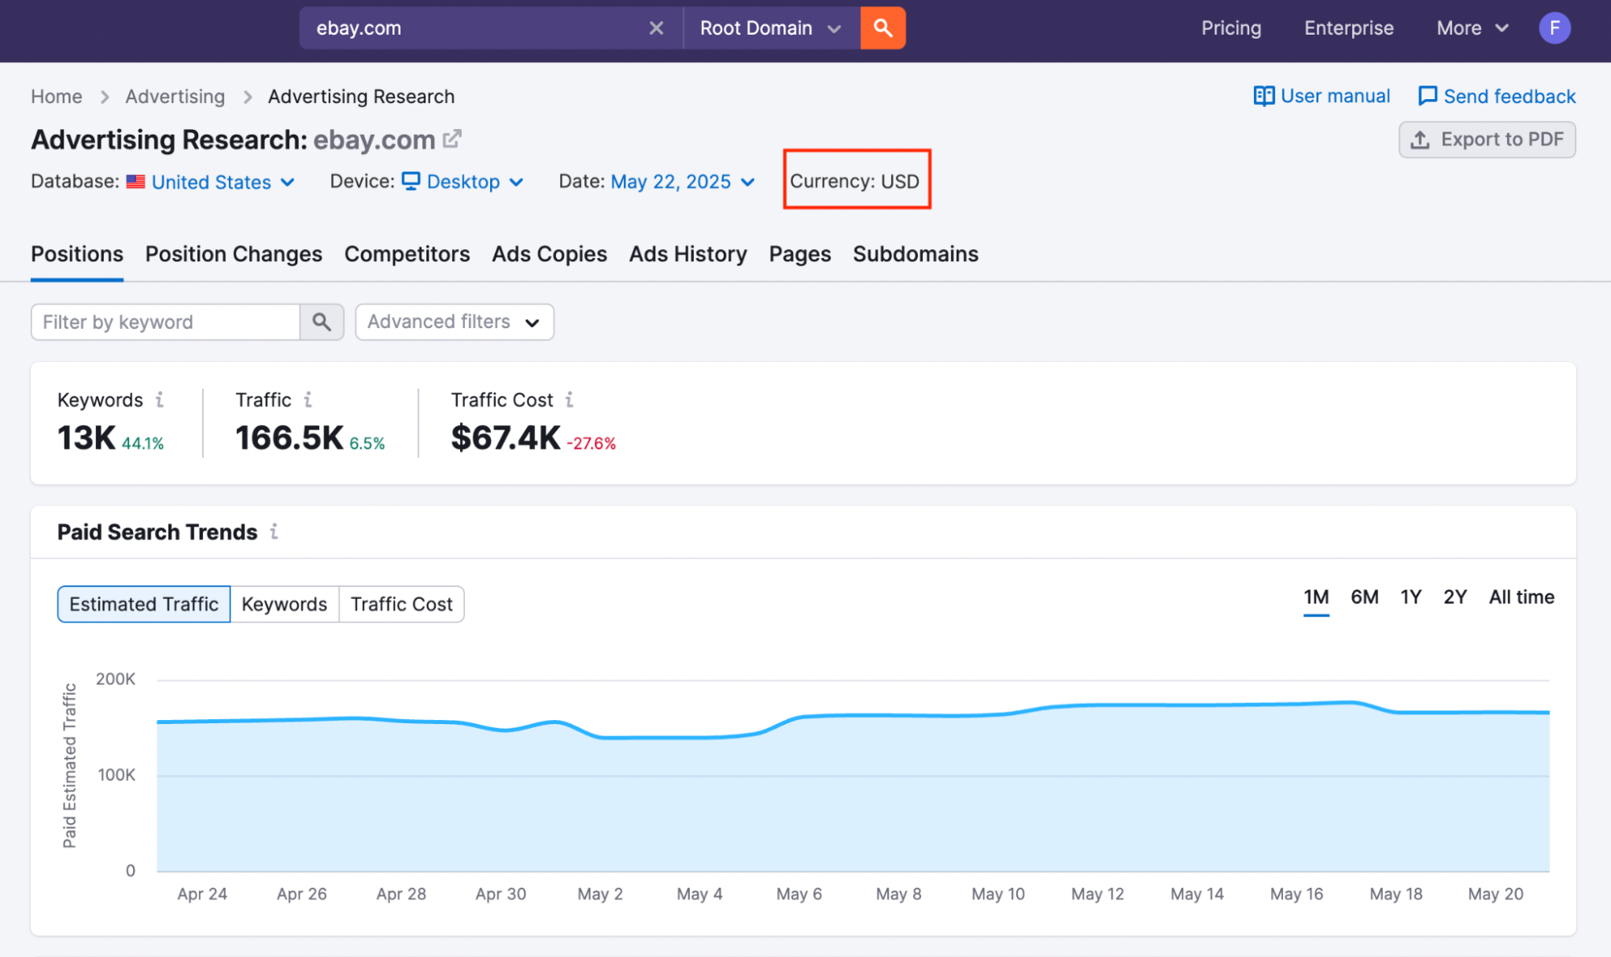Image resolution: width=1611 pixels, height=957 pixels.
Task: Expand the Advanced filters dropdown
Action: click(454, 322)
